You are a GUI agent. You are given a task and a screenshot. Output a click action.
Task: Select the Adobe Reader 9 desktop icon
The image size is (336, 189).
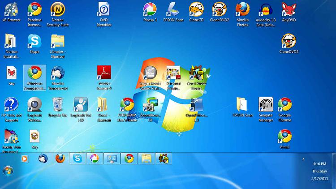click(x=104, y=73)
